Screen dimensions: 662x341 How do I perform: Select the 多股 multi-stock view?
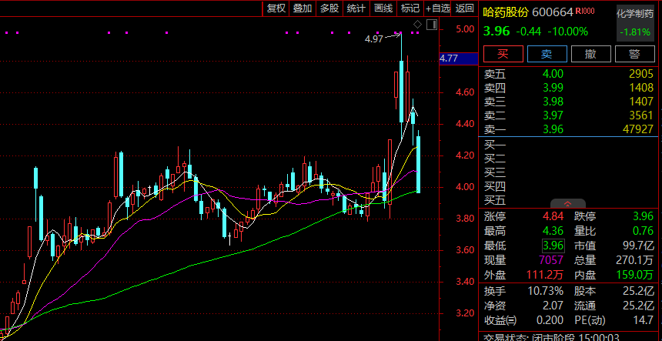329,8
